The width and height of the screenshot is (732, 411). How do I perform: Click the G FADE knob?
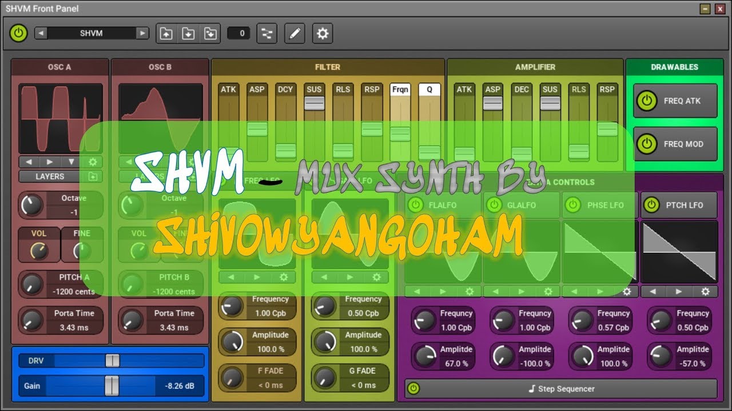coord(325,378)
